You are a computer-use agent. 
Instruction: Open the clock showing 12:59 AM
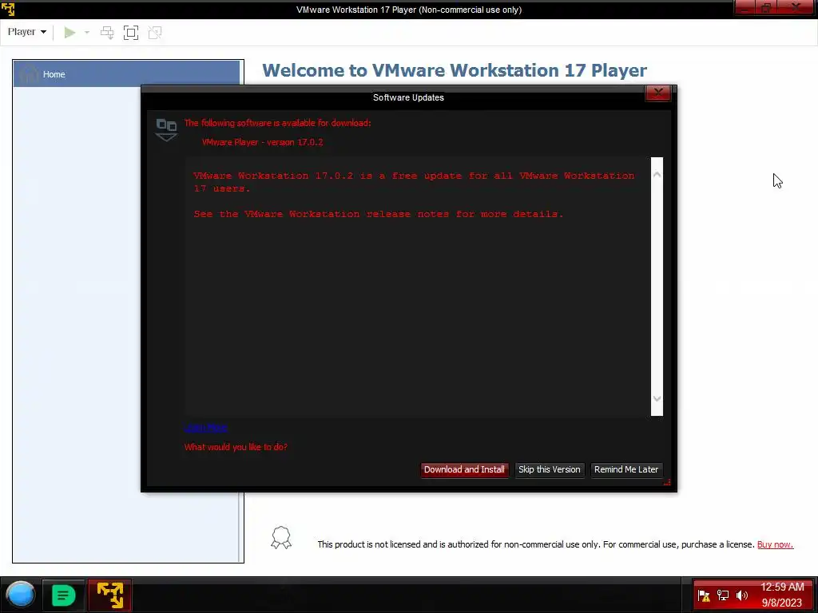(x=782, y=595)
